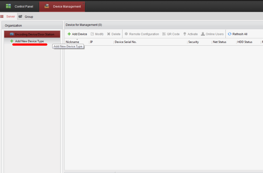Image resolution: width=263 pixels, height=173 pixels.
Task: Click the Refresh All arrows icon
Action: click(x=230, y=34)
